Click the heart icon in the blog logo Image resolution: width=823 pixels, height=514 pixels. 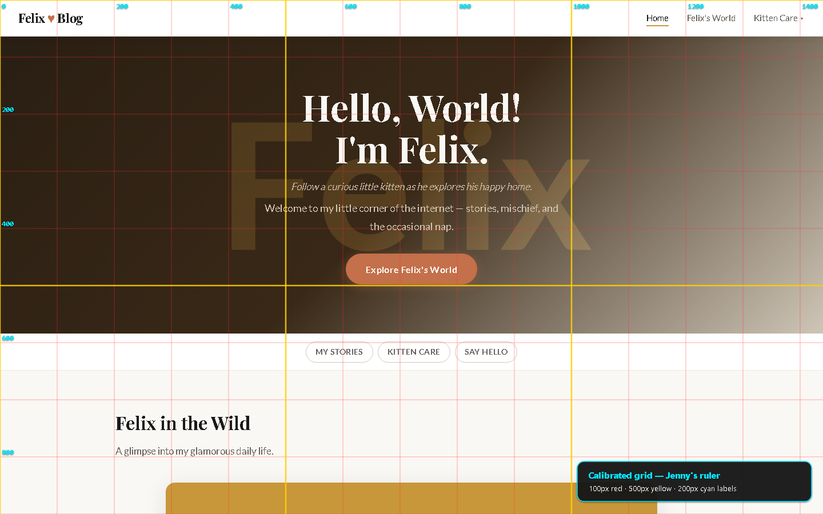[51, 19]
